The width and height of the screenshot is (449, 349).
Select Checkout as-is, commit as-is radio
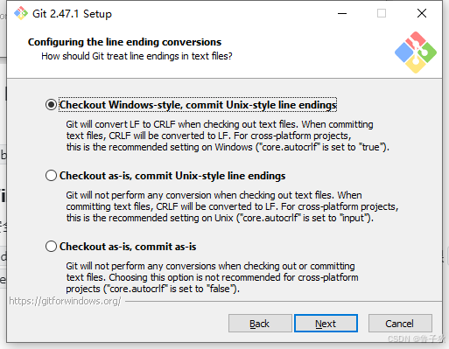coord(51,247)
